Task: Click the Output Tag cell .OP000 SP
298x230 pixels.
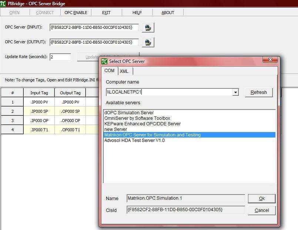Action: click(x=70, y=111)
